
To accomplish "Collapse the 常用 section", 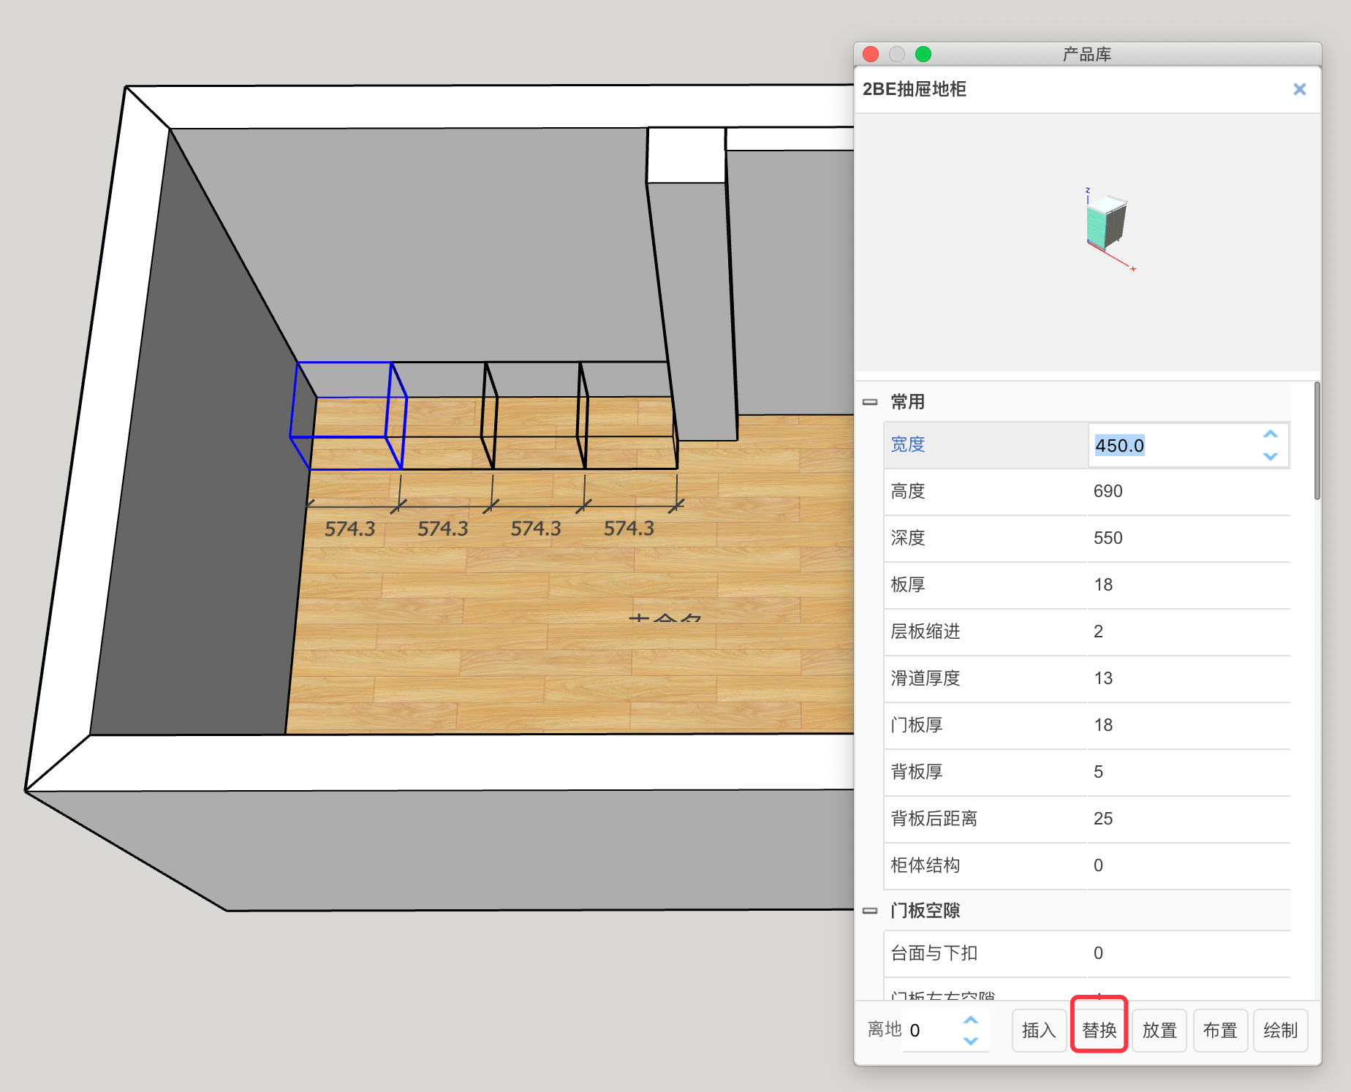I will click(x=870, y=402).
